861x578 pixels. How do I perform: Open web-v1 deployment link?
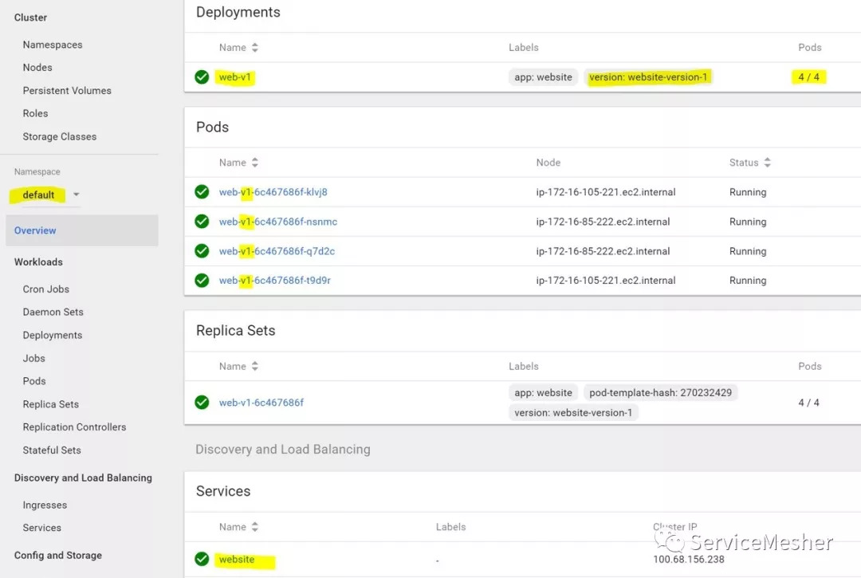235,77
